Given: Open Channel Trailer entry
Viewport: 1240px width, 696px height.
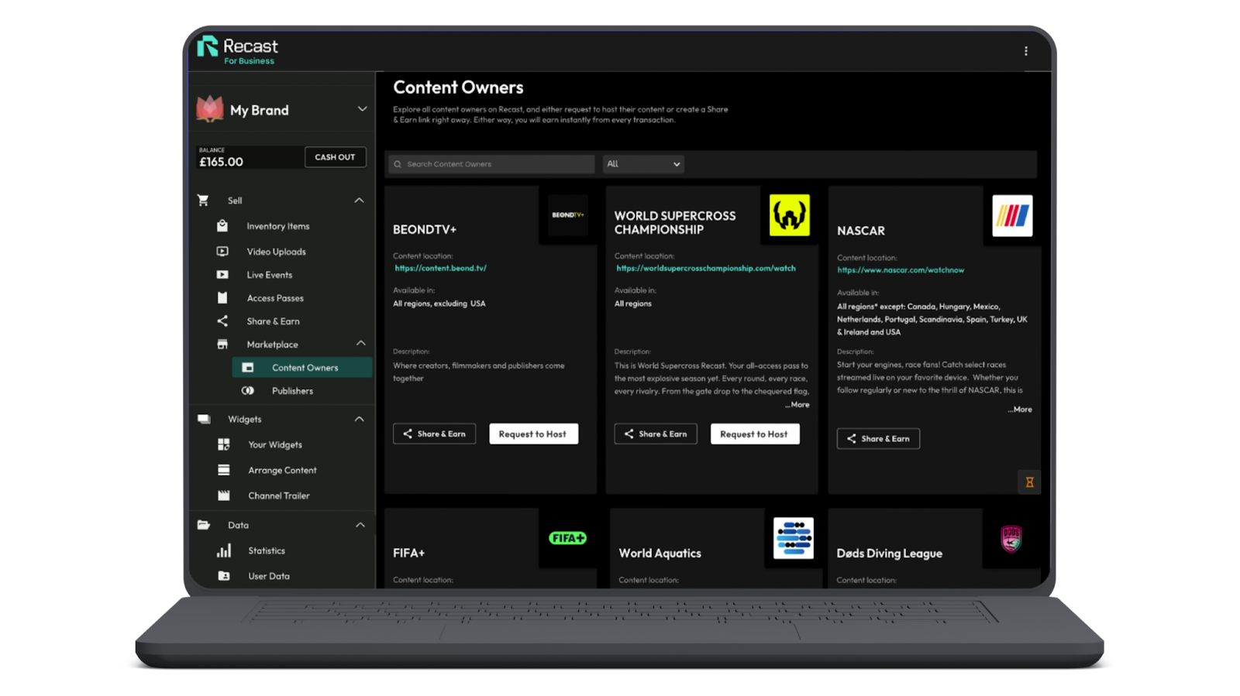Looking at the screenshot, I should tap(279, 495).
